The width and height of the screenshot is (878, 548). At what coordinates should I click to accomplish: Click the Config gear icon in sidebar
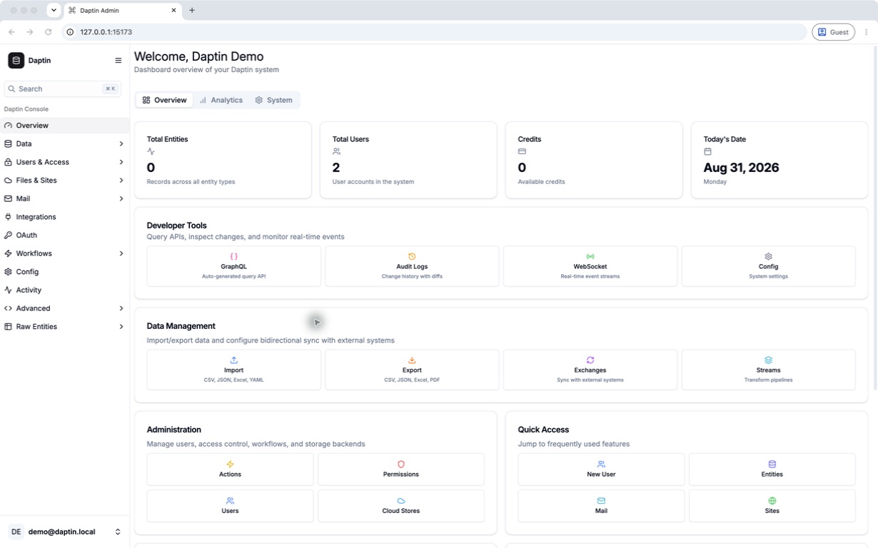tap(9, 272)
